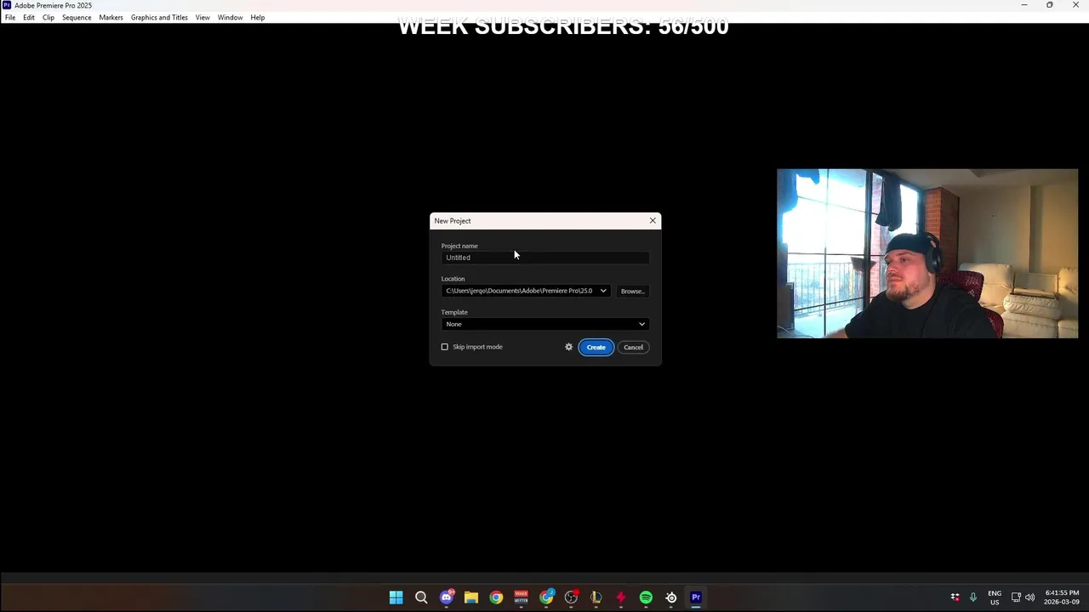Open the Sequence menu
The height and width of the screenshot is (612, 1089).
point(77,17)
